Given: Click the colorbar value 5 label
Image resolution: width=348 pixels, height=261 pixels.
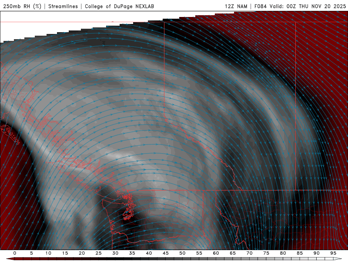Looking at the screenshot, I should coord(31,253).
